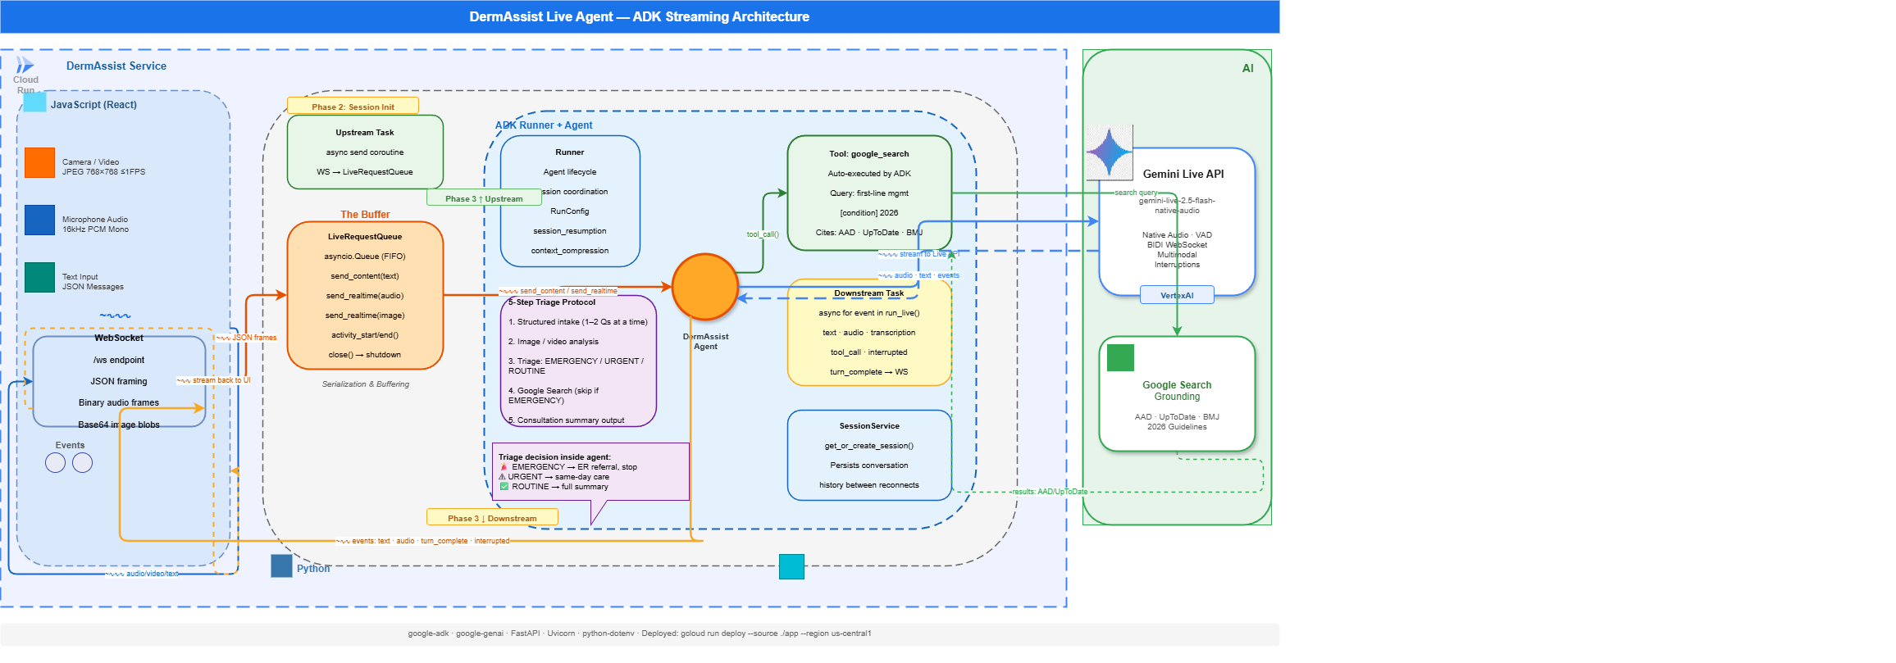Select the LiveRequestQueue heading
This screenshot has height=663, width=1896.
(x=365, y=237)
